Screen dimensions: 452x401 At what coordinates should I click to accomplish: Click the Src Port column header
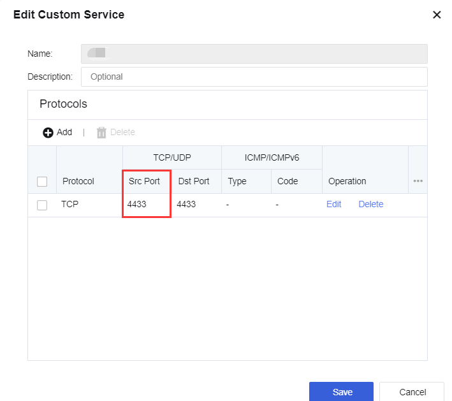click(x=144, y=181)
